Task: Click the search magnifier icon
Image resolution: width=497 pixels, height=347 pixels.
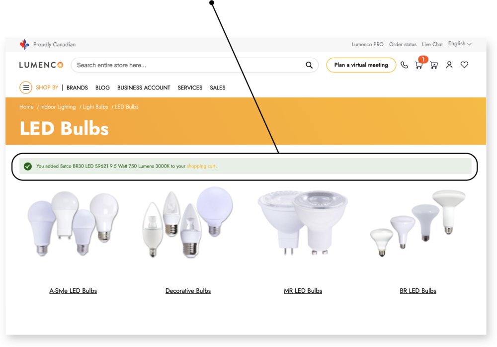Action: [309, 65]
